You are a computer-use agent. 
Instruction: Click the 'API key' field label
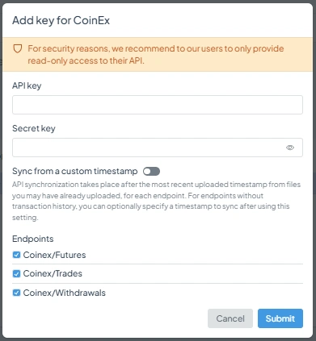pos(27,85)
